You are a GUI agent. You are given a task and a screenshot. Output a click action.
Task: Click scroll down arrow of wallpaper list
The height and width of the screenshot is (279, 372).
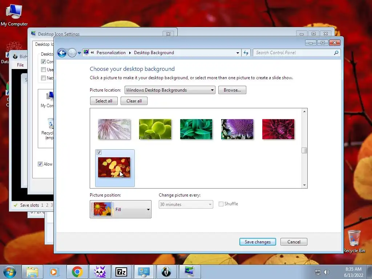(304, 185)
